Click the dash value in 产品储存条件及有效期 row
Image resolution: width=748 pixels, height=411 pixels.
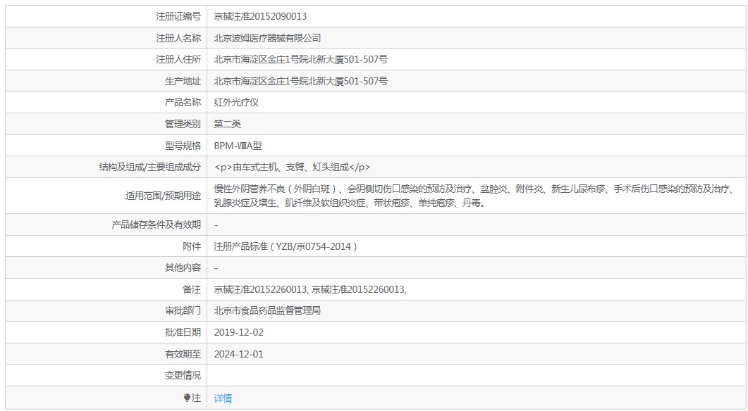(216, 225)
